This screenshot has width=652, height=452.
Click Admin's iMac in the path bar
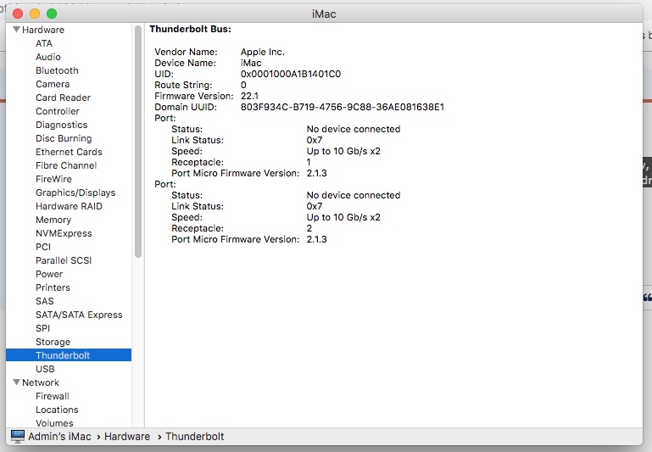(x=59, y=436)
